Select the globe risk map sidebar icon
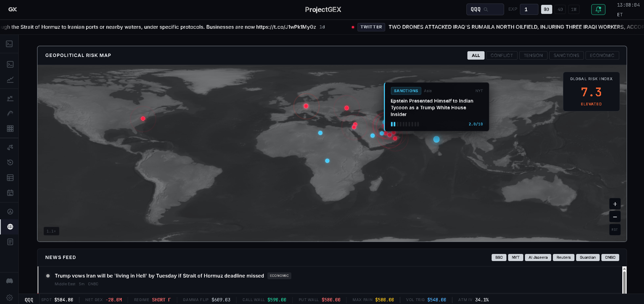Viewport: 644px width, 304px height. point(10,227)
